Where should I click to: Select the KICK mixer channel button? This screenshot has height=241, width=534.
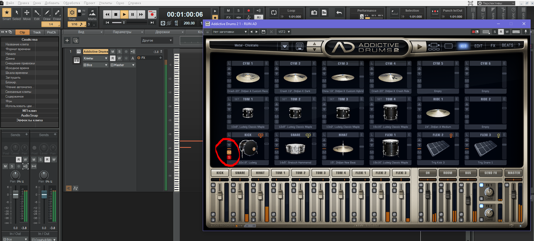(220, 173)
